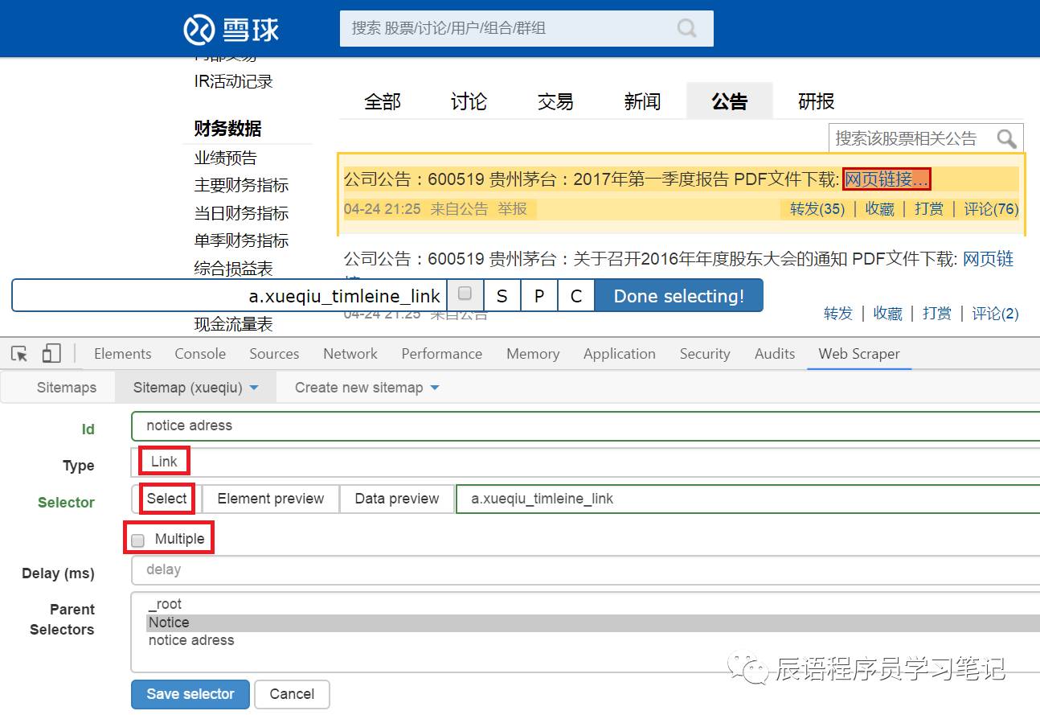
Task: Click the Xueqiu snowball logo
Action: coord(231,30)
